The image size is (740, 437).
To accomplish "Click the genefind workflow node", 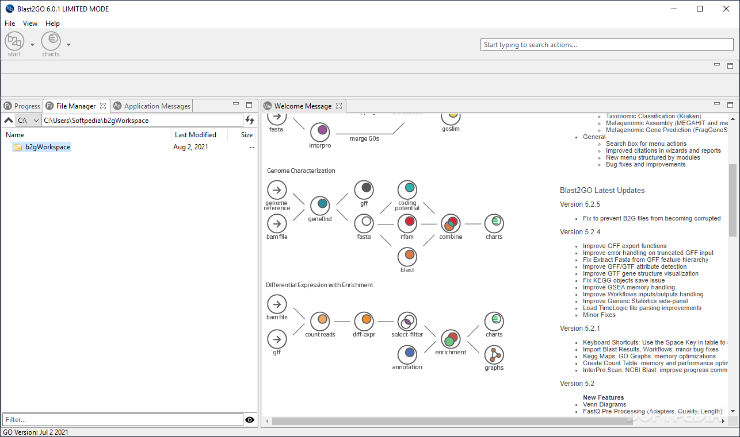I will 320,204.
